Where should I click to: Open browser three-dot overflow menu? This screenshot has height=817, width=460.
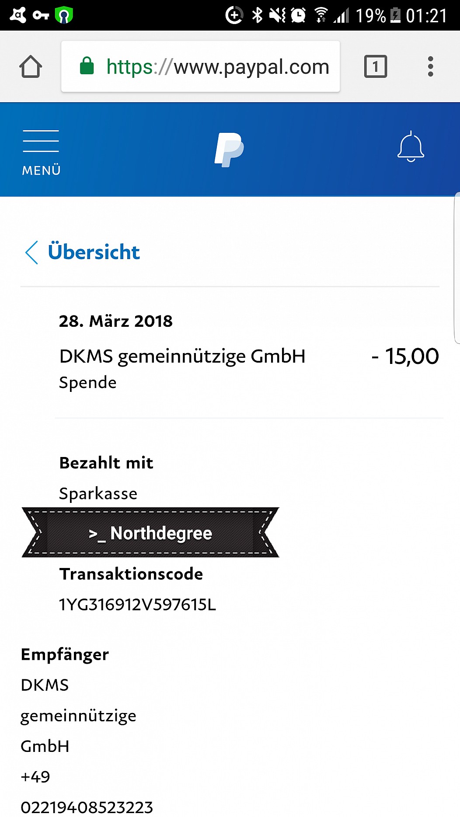(430, 66)
